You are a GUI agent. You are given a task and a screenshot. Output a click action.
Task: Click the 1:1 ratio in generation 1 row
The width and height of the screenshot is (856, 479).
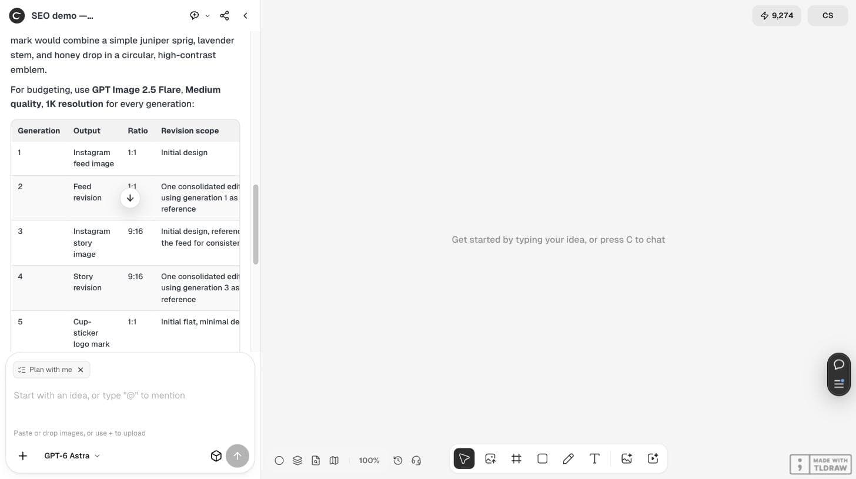coord(132,153)
